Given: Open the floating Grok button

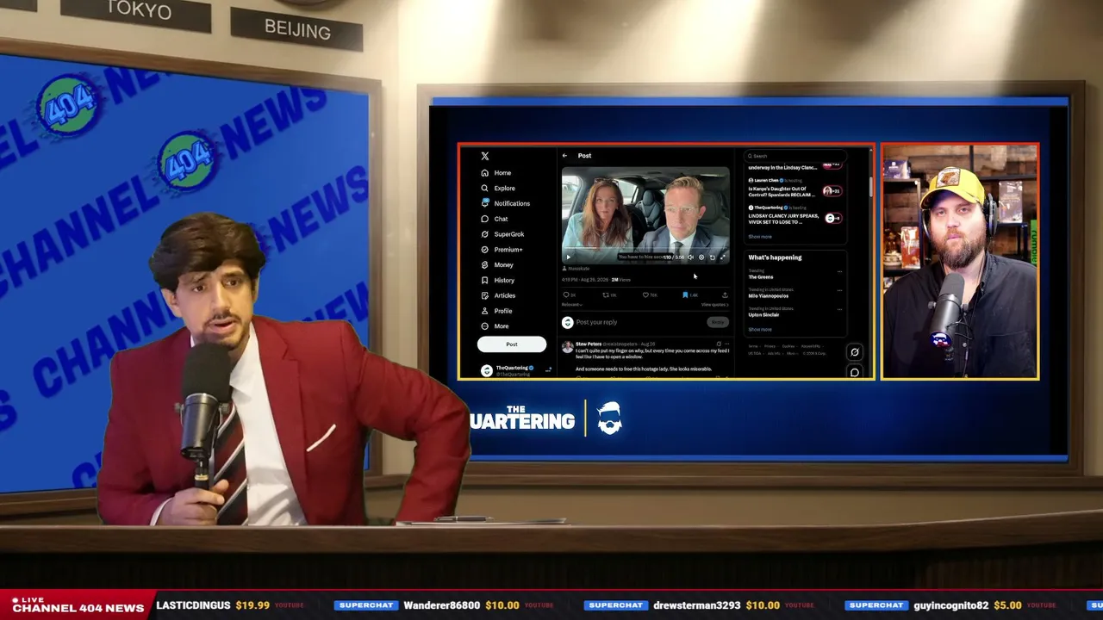Looking at the screenshot, I should click(x=854, y=352).
